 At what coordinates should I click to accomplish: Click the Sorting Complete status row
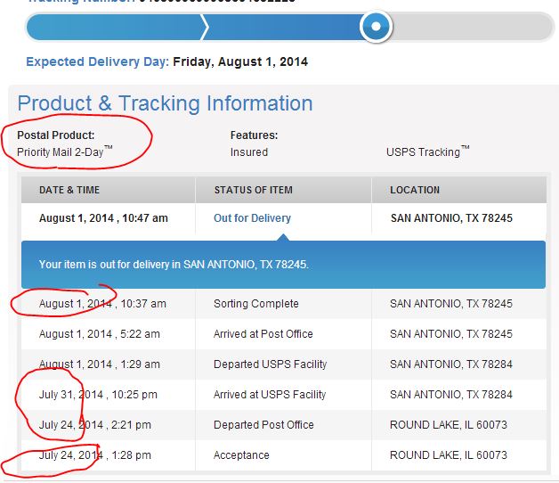coord(283,304)
